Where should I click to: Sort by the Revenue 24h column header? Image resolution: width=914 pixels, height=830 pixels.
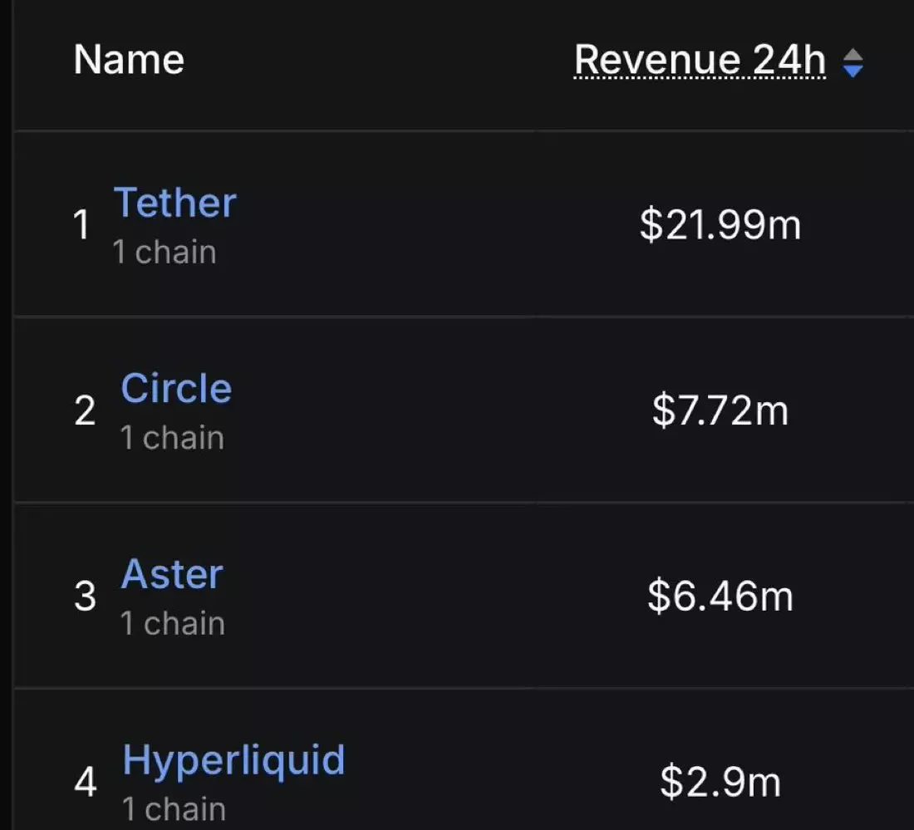tap(700, 60)
